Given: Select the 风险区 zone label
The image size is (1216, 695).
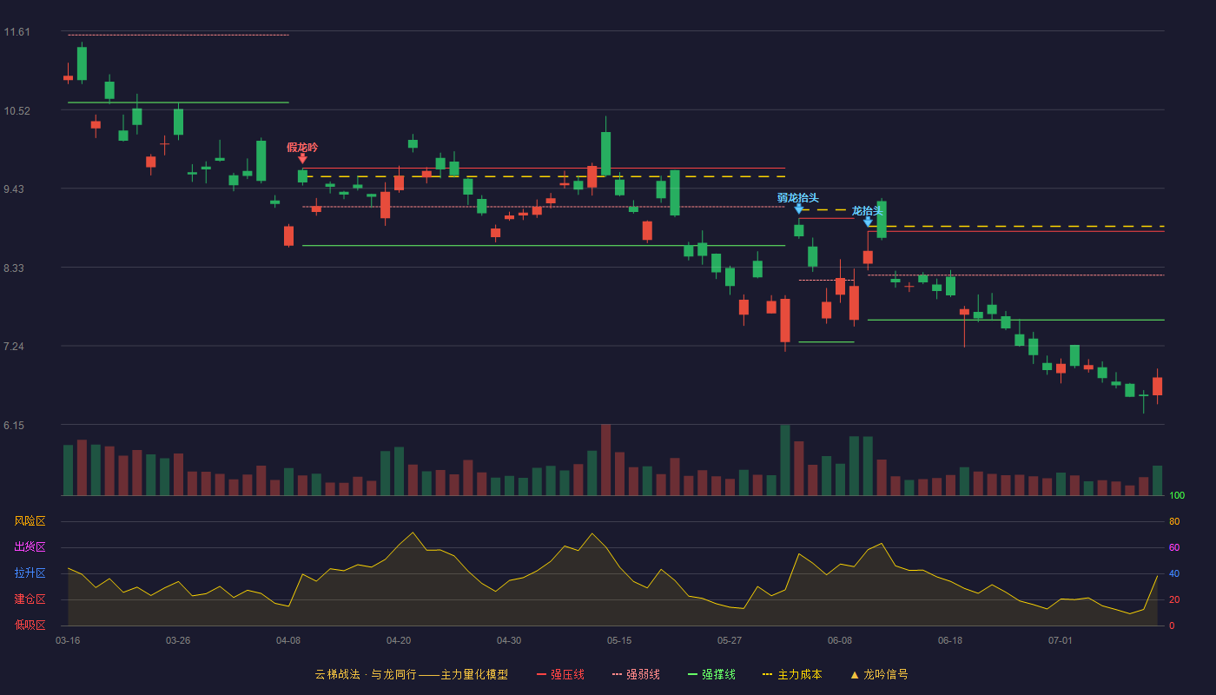Looking at the screenshot, I should (30, 521).
